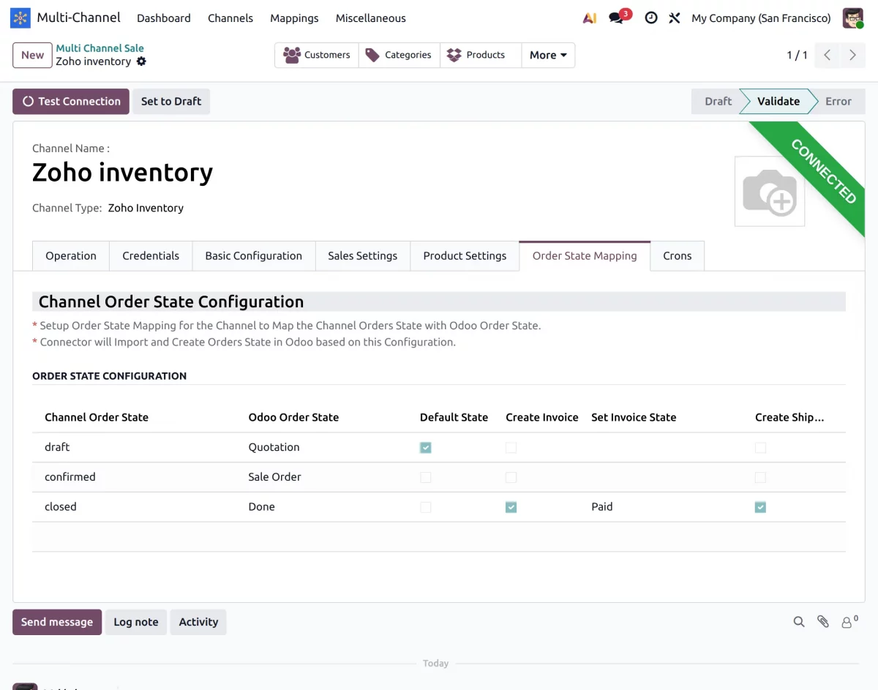878x690 pixels.
Task: Switch company via My Company (San Francisco)
Action: point(761,18)
